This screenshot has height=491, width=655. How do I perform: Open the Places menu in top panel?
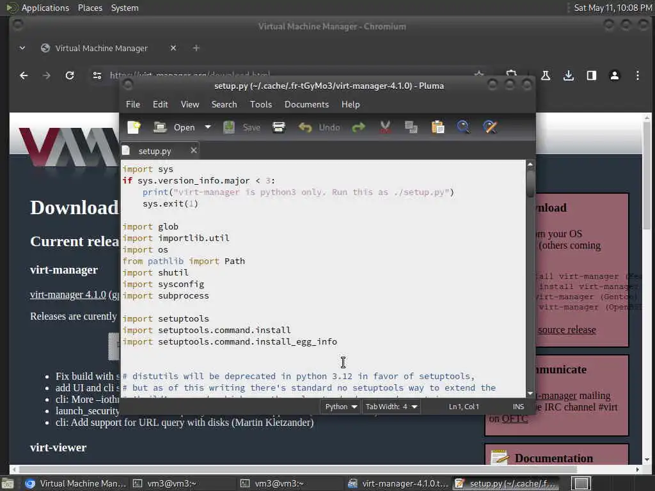point(90,8)
